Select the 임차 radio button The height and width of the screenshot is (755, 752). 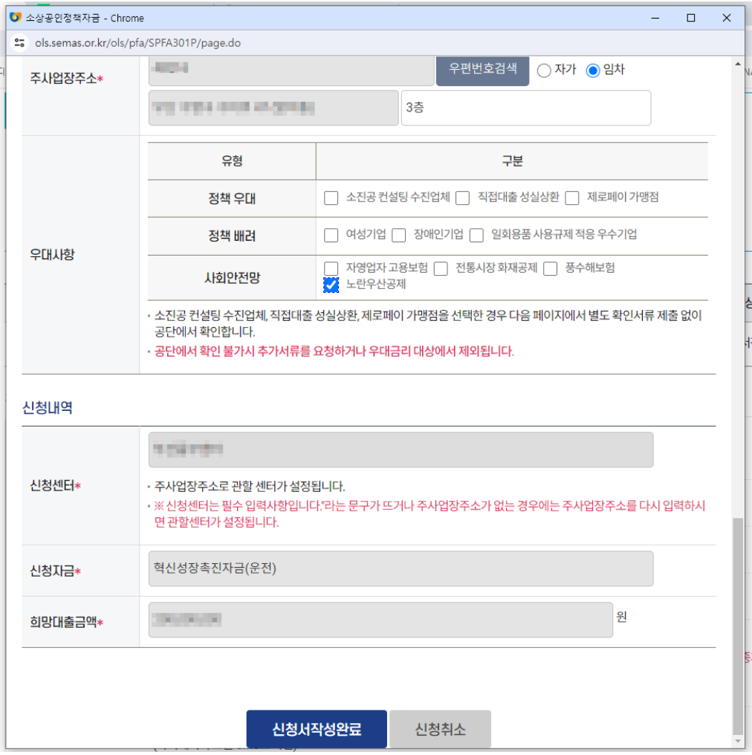(593, 71)
